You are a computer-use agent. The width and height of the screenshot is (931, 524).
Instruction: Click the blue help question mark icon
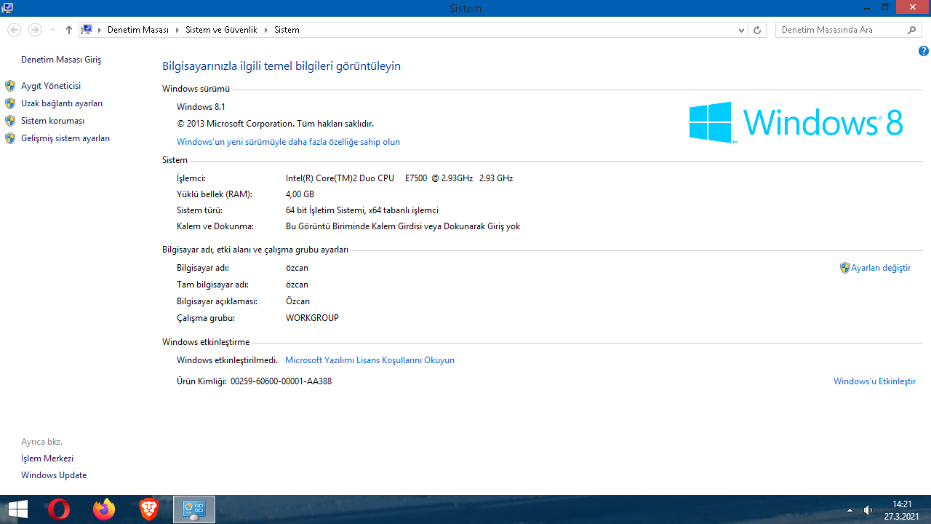pyautogui.click(x=923, y=51)
